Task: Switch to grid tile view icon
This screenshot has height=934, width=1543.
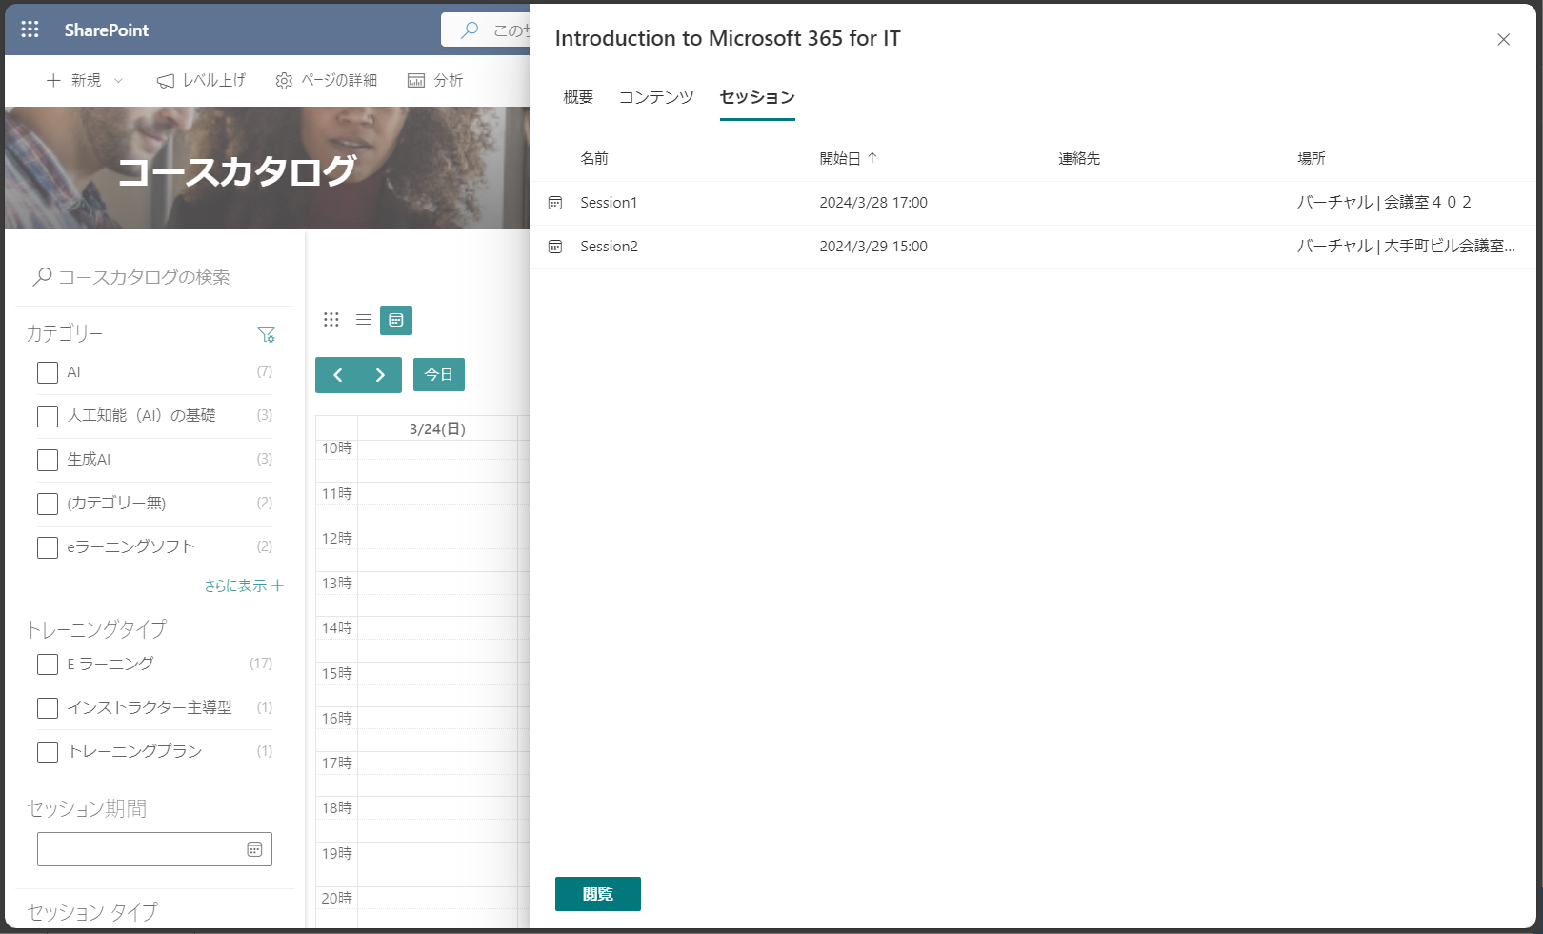Action: point(331,320)
